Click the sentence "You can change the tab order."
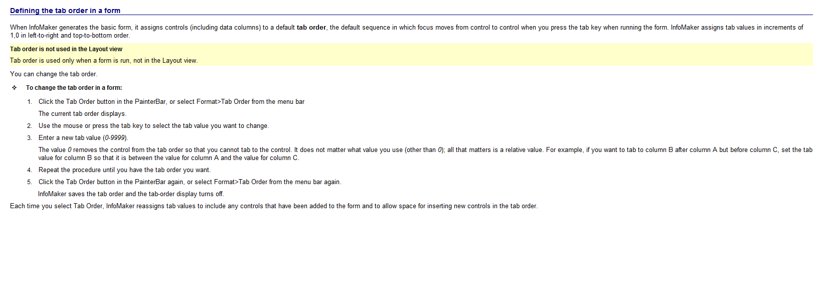The height and width of the screenshot is (298, 819). (54, 74)
